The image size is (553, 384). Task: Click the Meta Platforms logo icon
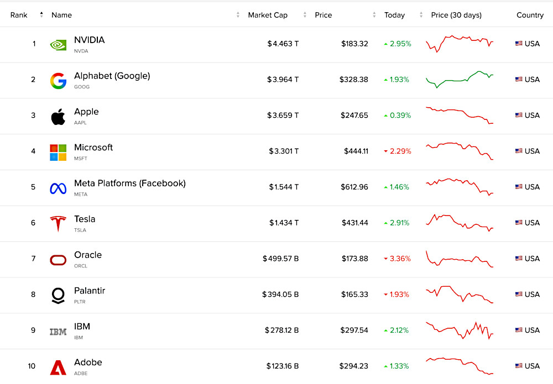click(58, 188)
